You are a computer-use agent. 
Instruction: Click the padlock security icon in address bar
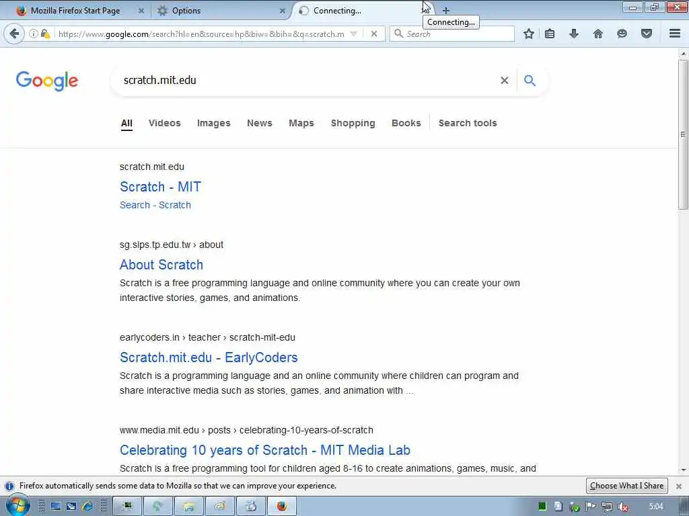45,34
